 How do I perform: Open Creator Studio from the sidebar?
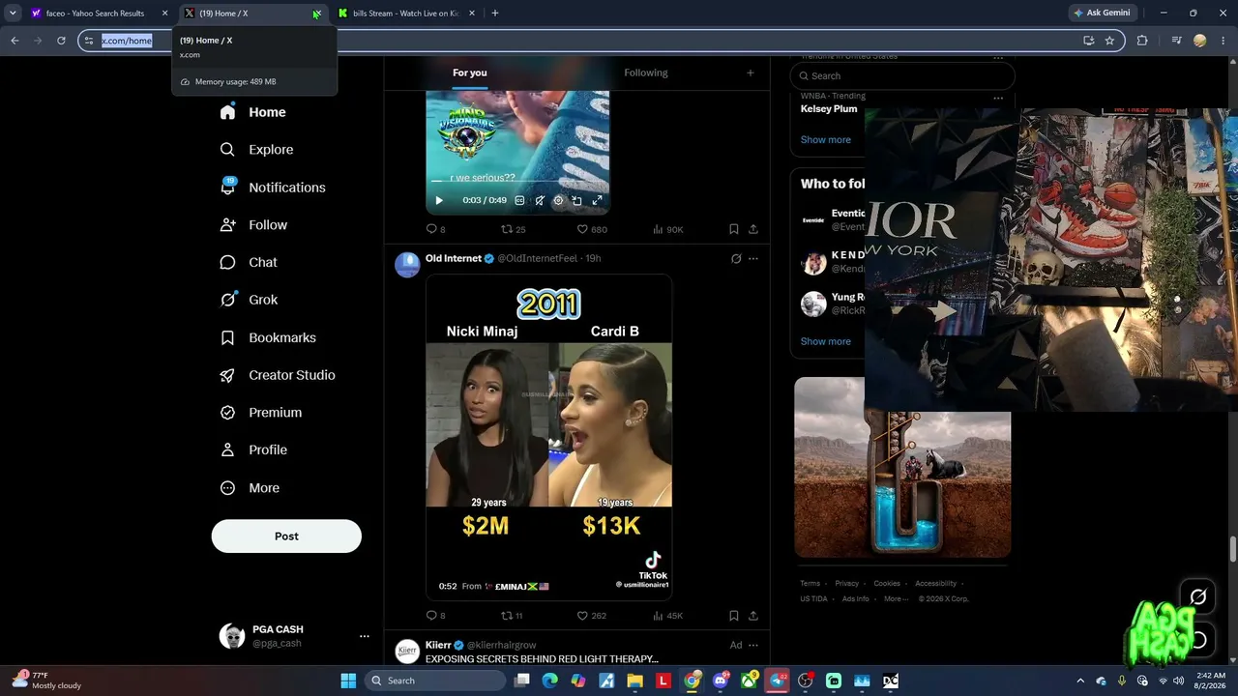coord(278,375)
